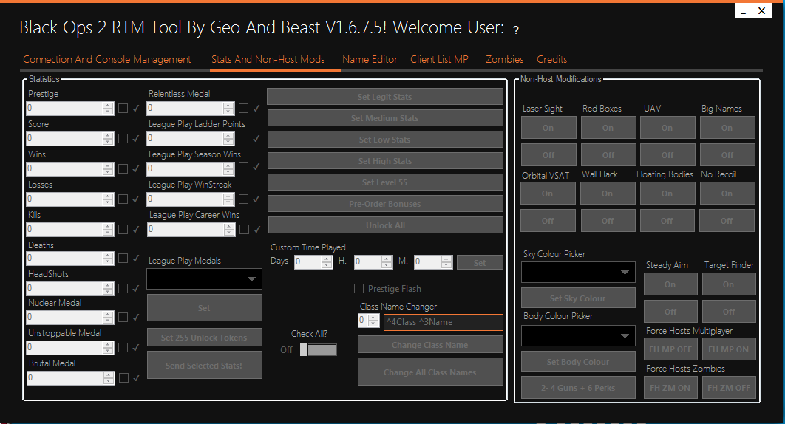Click the Custom Time Days spinner
The image size is (785, 424).
pos(327,261)
